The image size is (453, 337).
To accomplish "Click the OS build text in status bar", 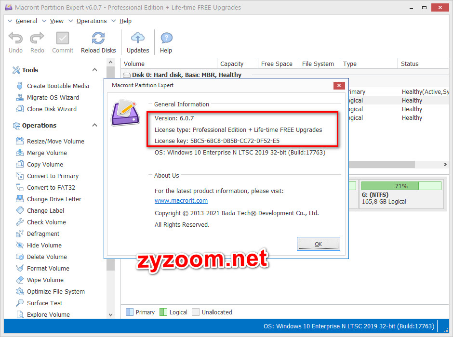I will tap(349, 326).
